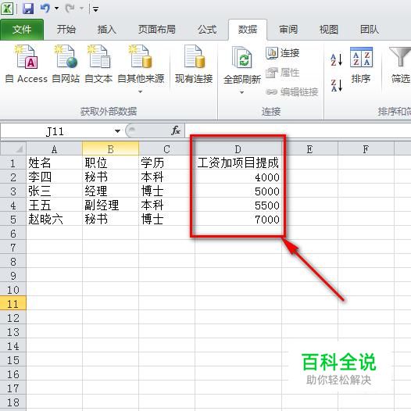Open 自其他来源 data sources menu
Image resolution: width=411 pixels, height=411 pixels.
tap(141, 69)
